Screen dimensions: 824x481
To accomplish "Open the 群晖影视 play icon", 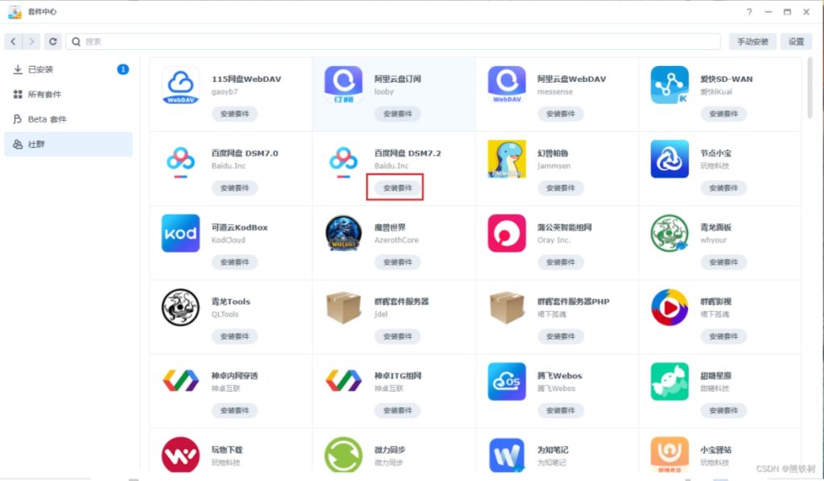I will (669, 307).
